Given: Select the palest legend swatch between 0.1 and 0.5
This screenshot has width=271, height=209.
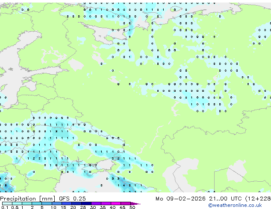Looking at the screenshot, I should click(x=7, y=203).
